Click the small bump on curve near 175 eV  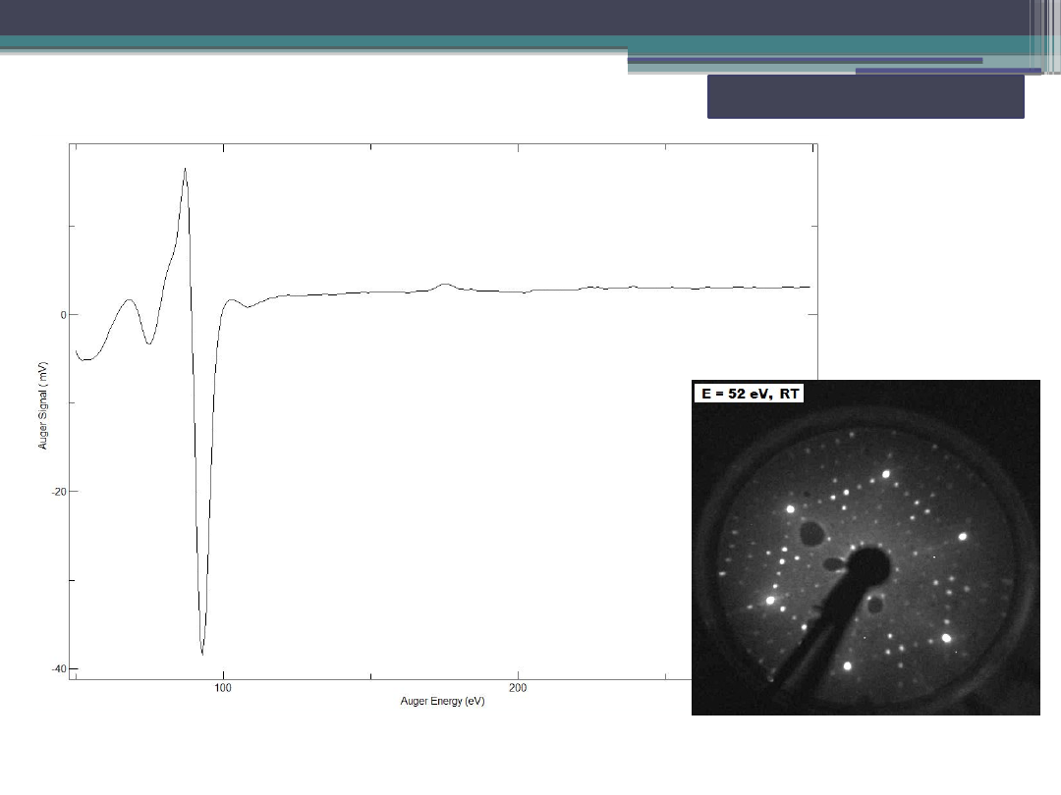click(446, 285)
